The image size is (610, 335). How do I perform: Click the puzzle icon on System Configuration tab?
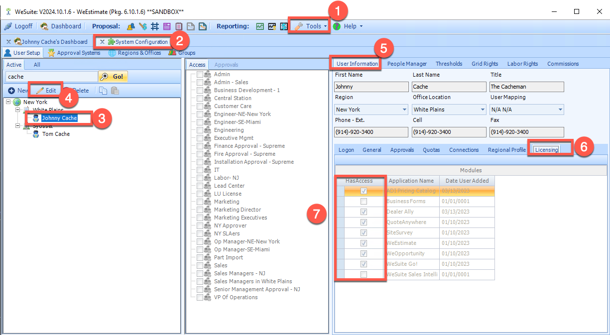coord(112,42)
